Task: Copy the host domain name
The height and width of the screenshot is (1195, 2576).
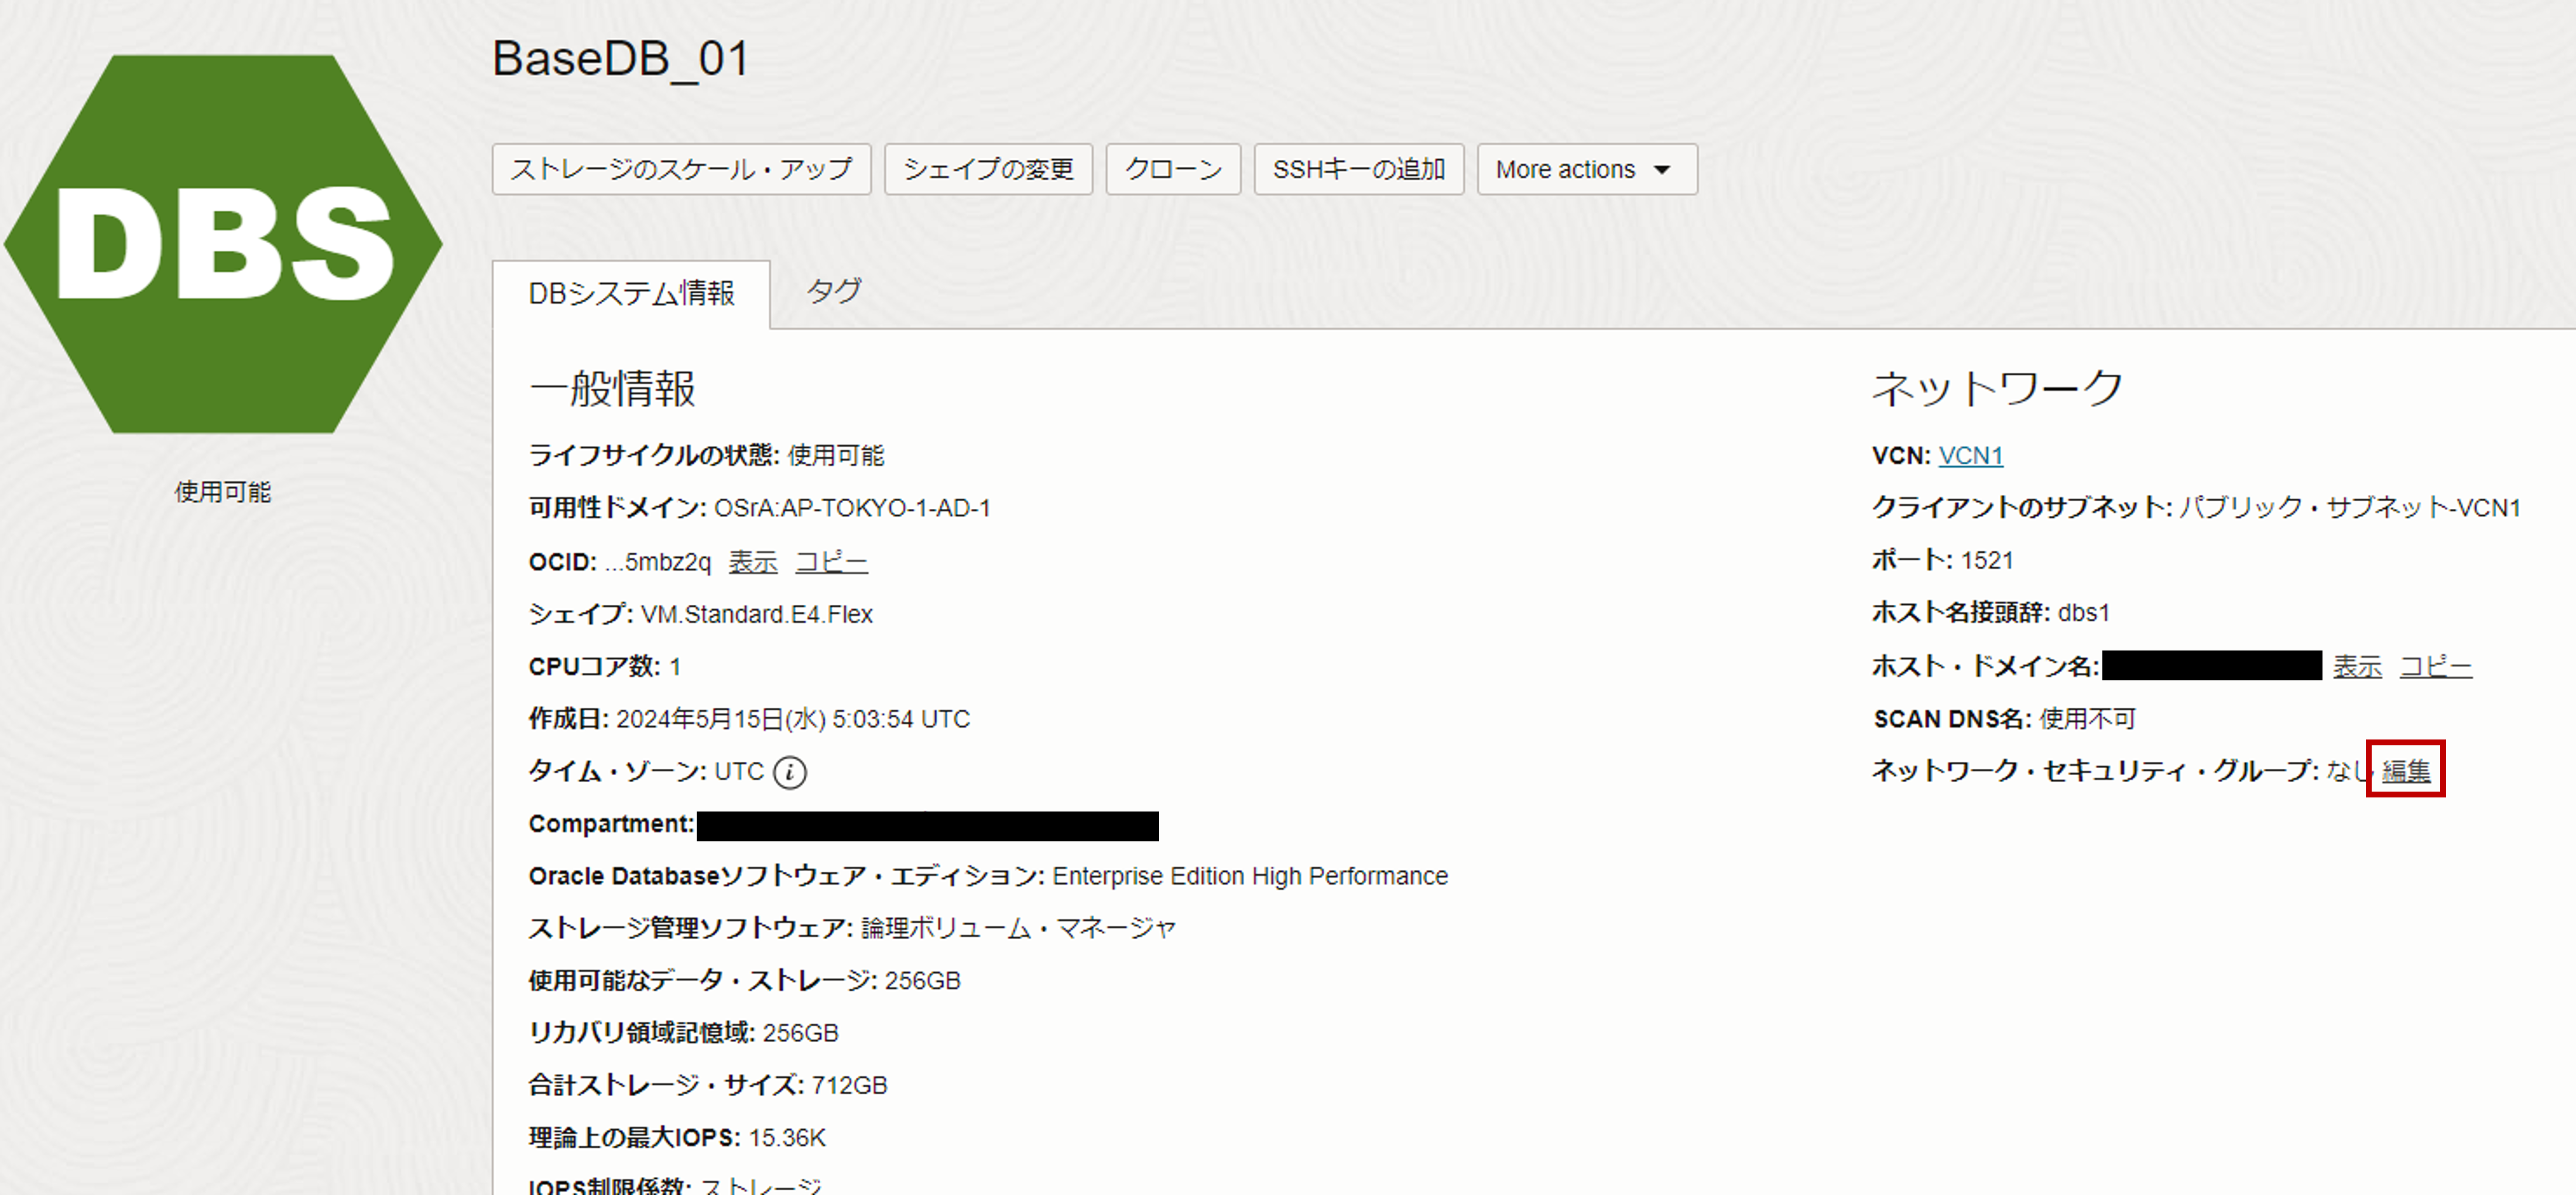Action: point(2435,666)
